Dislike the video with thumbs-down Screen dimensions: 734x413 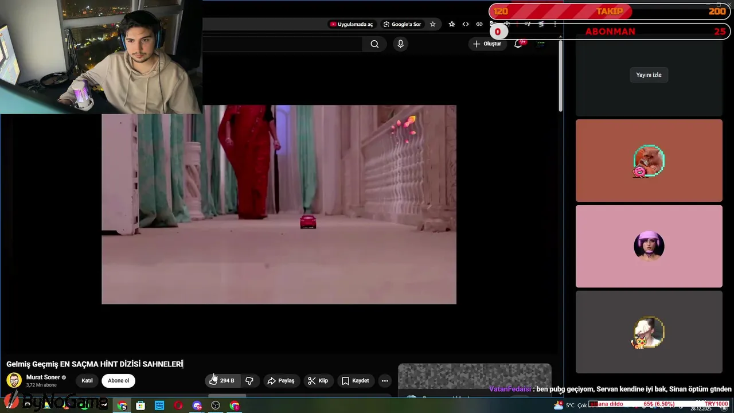(249, 380)
